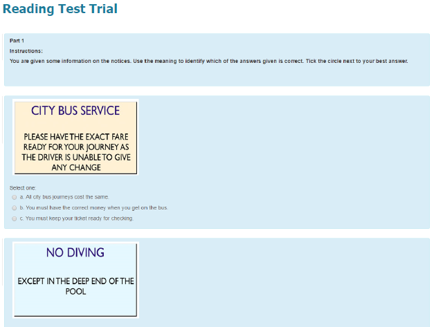The image size is (443, 327).
Task: Click empty area right of the No Diving notice
Action: 291,280
